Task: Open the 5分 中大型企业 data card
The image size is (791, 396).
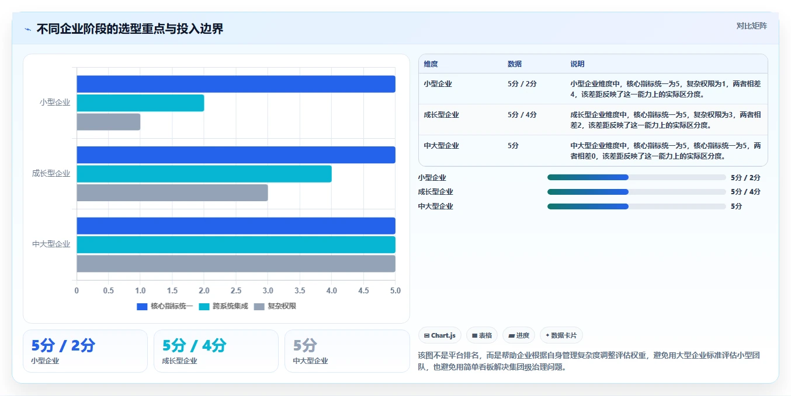Action: pyautogui.click(x=347, y=351)
